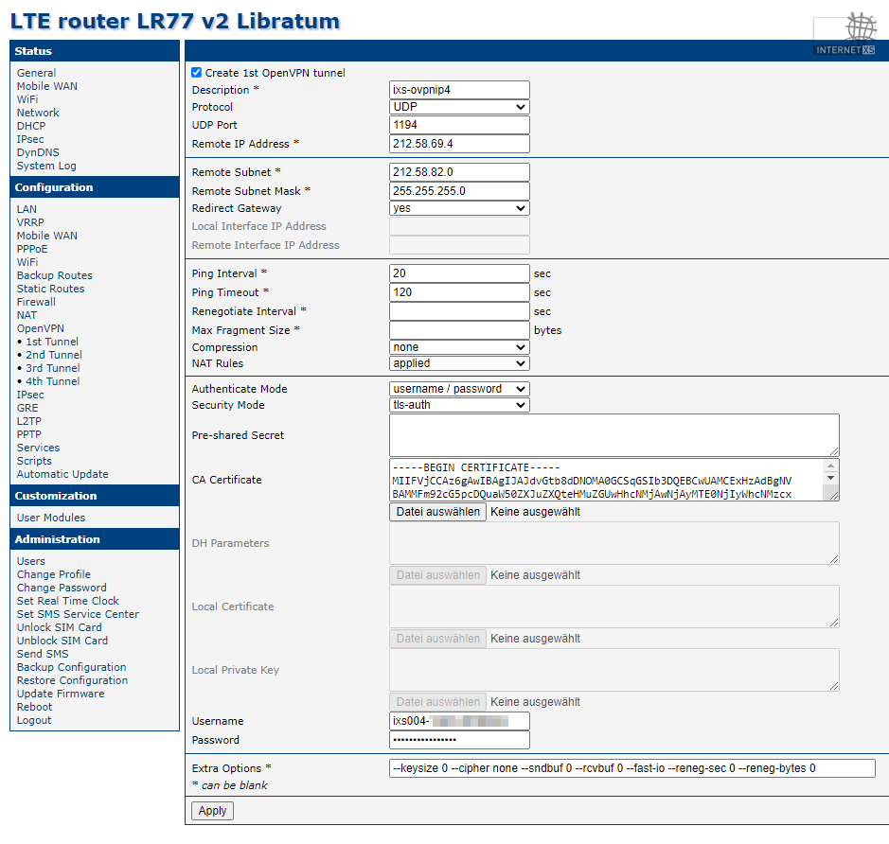This screenshot has width=889, height=844.
Task: Switch to the 2nd Tunnel page
Action: (54, 355)
